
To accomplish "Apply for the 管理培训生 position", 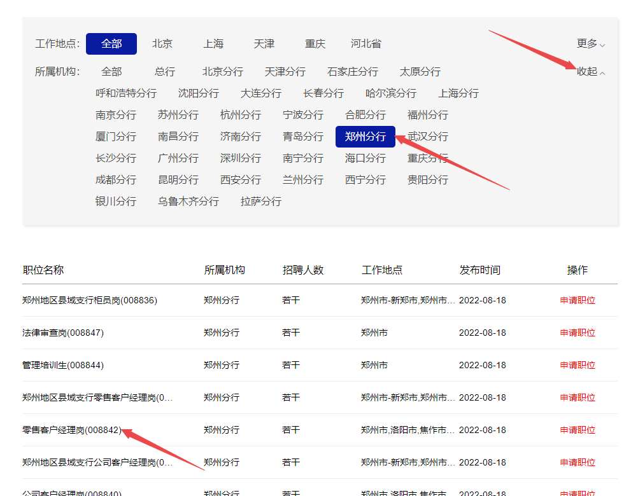I will tap(578, 365).
